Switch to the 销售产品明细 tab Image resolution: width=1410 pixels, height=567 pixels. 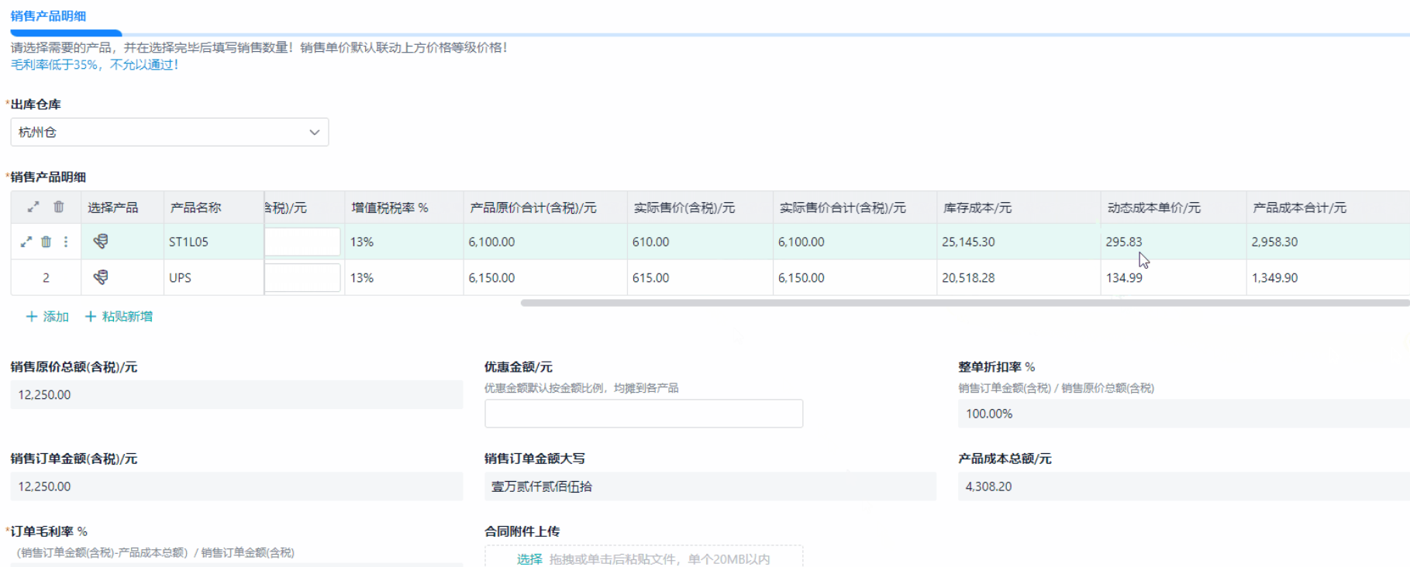click(48, 16)
